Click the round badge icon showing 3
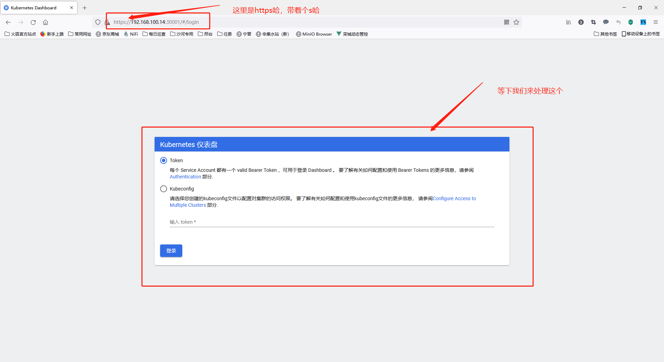 (581, 22)
